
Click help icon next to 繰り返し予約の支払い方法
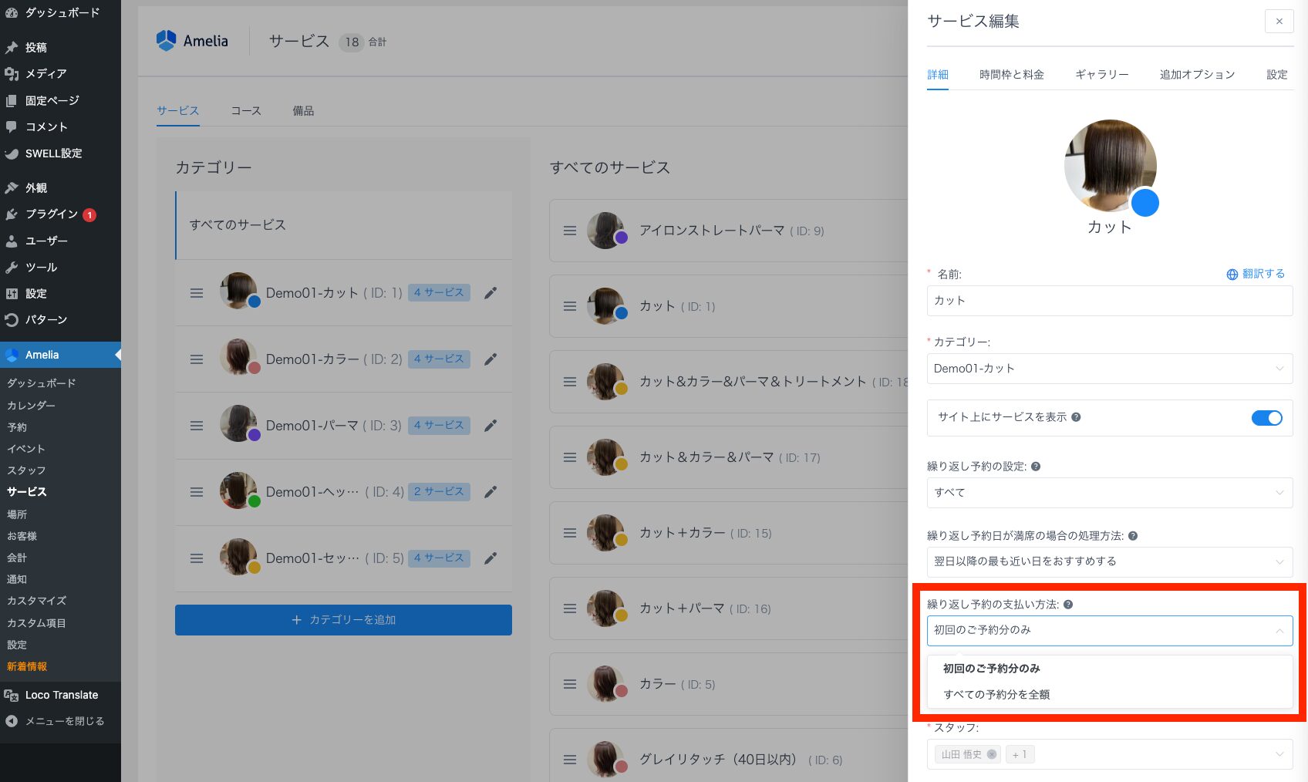(1068, 605)
